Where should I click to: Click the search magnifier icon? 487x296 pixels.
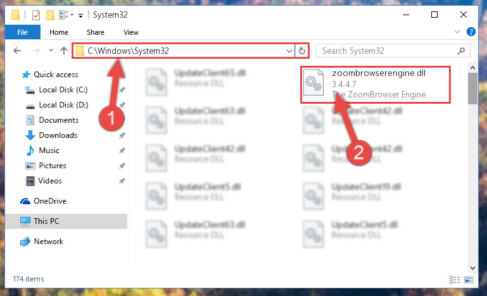point(461,51)
